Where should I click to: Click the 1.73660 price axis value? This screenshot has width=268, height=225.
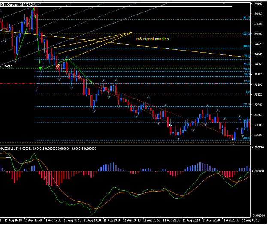[x=257, y=115]
